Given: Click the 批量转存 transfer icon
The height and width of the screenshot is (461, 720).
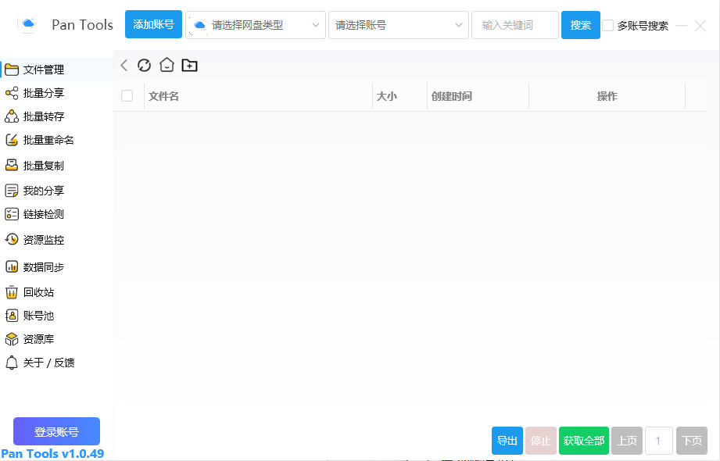Looking at the screenshot, I should tap(12, 116).
